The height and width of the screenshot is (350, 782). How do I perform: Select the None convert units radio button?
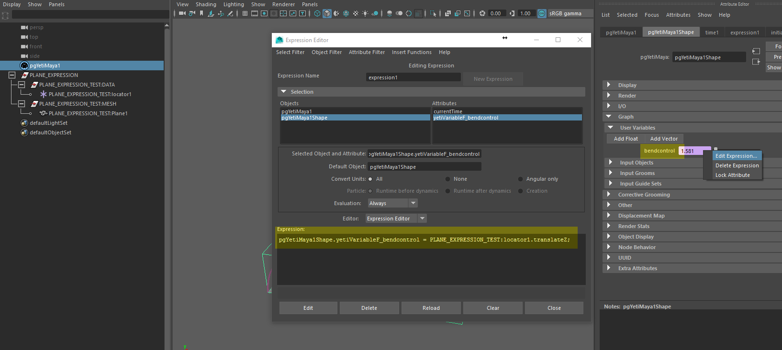click(x=448, y=179)
